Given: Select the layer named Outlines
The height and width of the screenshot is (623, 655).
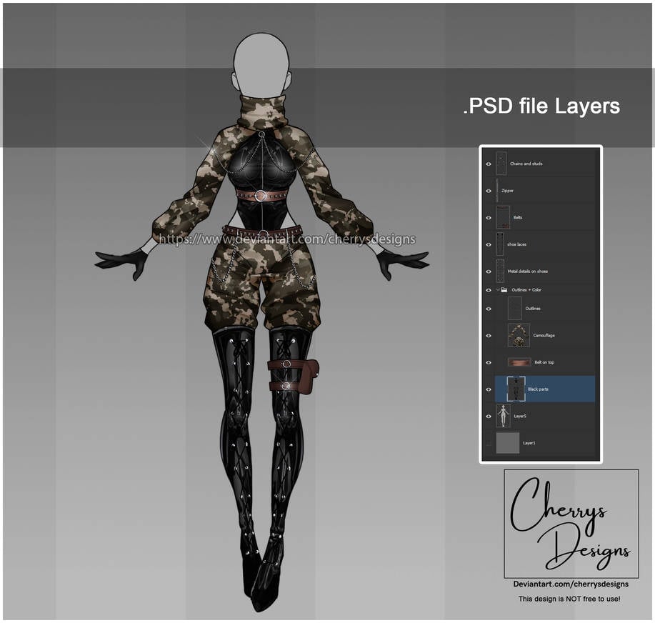Looking at the screenshot, I should pyautogui.click(x=533, y=309).
